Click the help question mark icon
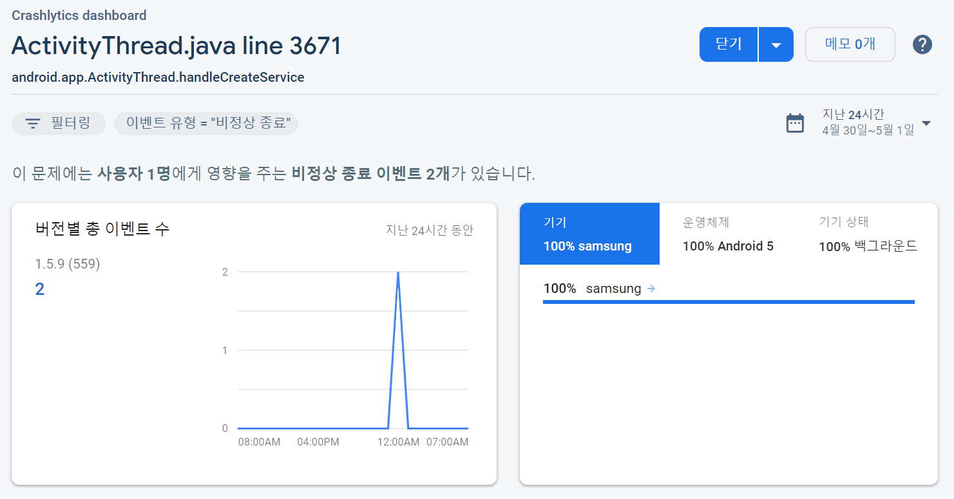954x499 pixels. coord(922,44)
